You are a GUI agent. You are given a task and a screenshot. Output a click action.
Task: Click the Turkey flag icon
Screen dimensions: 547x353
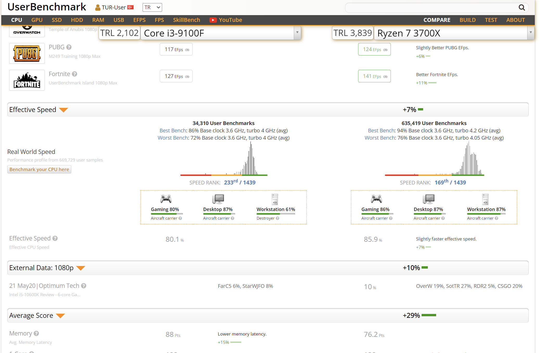click(x=130, y=7)
